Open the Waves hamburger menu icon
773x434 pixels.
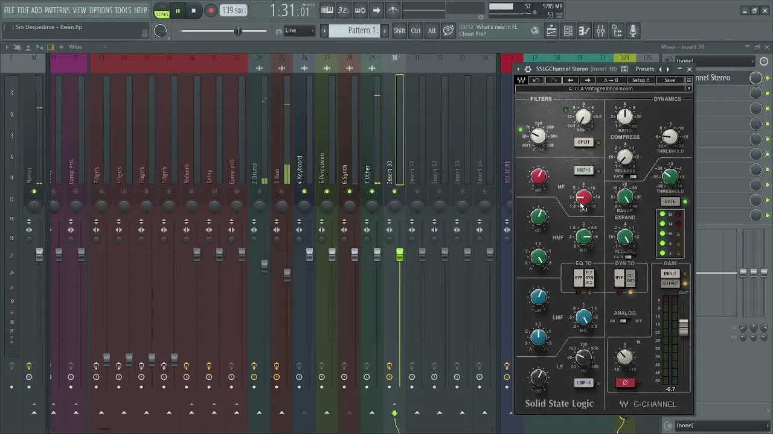pyautogui.click(x=688, y=80)
